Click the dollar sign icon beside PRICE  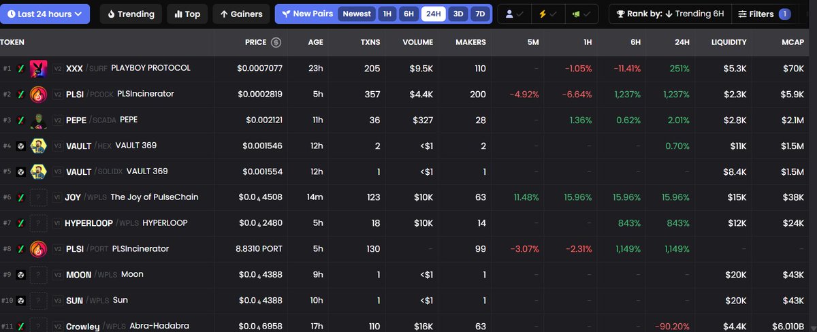pyautogui.click(x=276, y=42)
